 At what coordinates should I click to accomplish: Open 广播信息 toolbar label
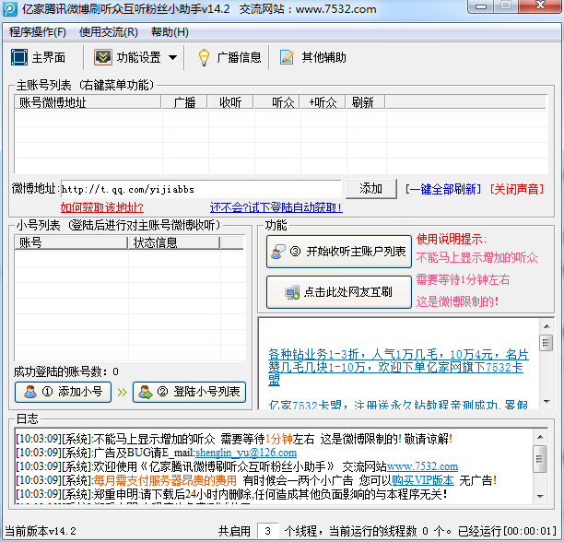(239, 57)
